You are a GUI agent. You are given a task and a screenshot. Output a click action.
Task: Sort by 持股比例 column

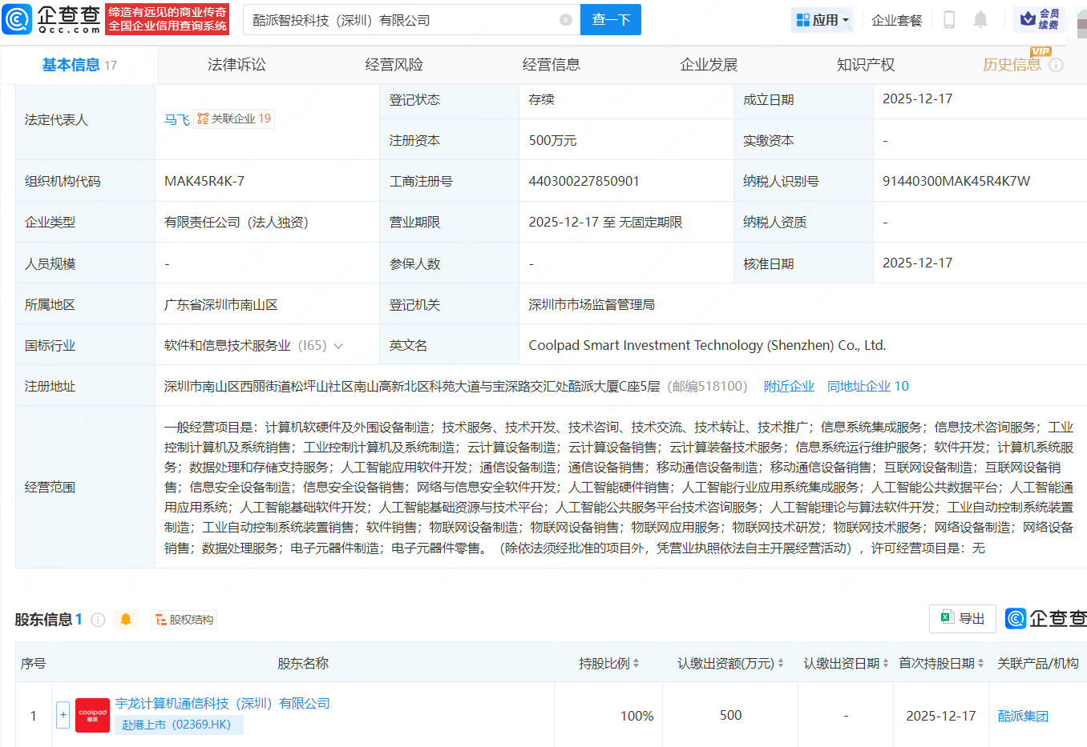click(608, 663)
